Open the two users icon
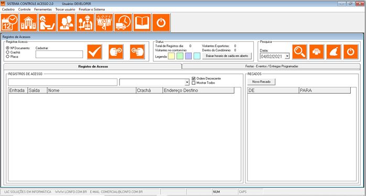The height and width of the screenshot is (196, 366). point(67,23)
